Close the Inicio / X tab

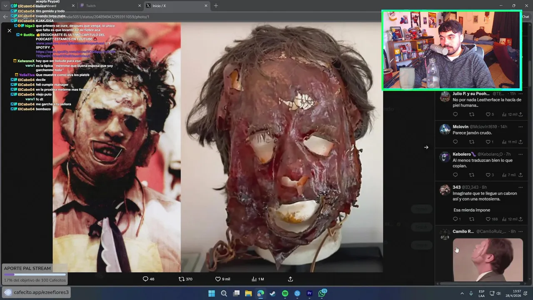pos(206,6)
